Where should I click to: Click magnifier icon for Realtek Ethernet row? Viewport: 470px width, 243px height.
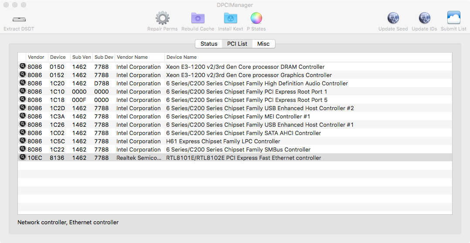pos(23,157)
